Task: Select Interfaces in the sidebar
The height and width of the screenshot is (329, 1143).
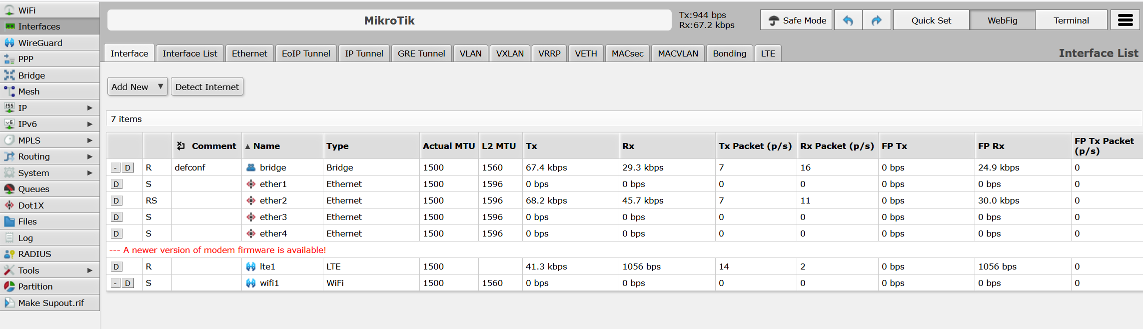Action: click(x=50, y=26)
